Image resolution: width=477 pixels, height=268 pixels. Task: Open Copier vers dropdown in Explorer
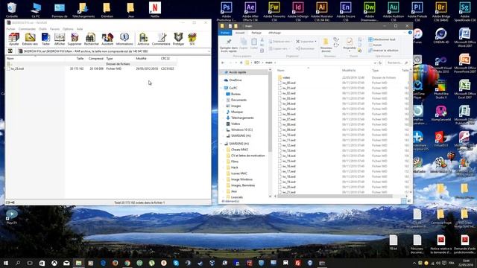click(279, 48)
